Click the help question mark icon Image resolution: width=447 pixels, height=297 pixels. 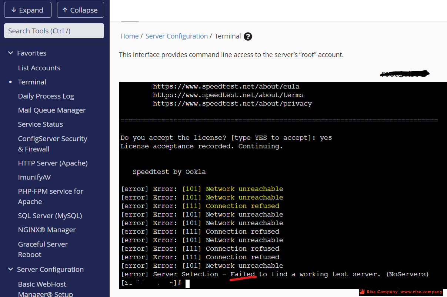[x=248, y=36]
